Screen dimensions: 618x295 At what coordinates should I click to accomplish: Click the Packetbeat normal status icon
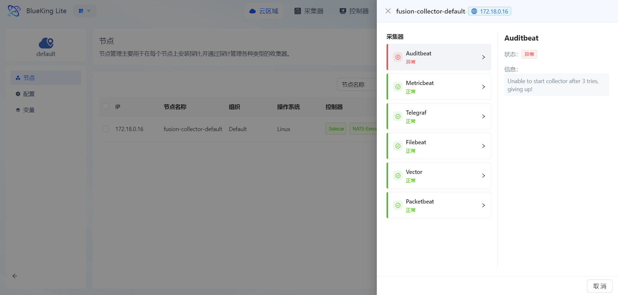coord(398,205)
